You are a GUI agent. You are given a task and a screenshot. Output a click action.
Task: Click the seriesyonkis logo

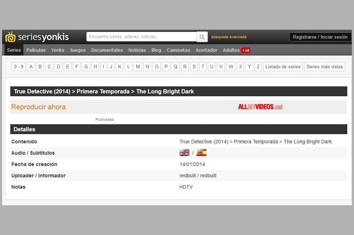point(37,37)
